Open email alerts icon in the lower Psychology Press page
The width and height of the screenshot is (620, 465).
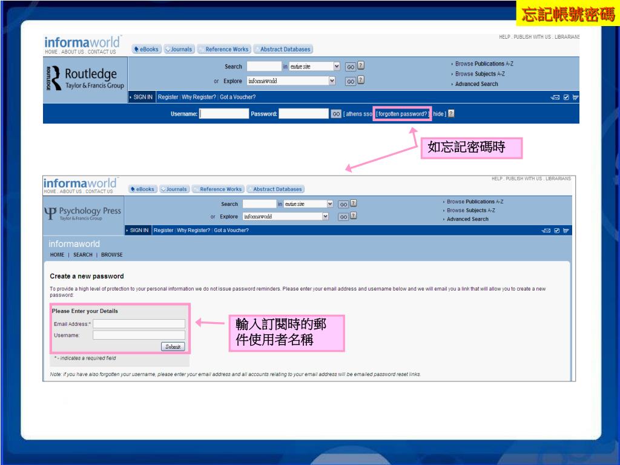(x=546, y=231)
